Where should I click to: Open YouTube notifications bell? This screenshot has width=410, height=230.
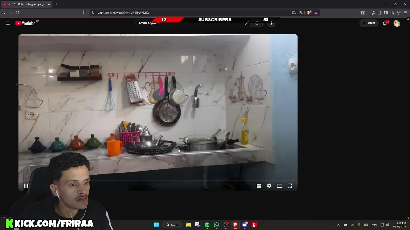pos(385,23)
